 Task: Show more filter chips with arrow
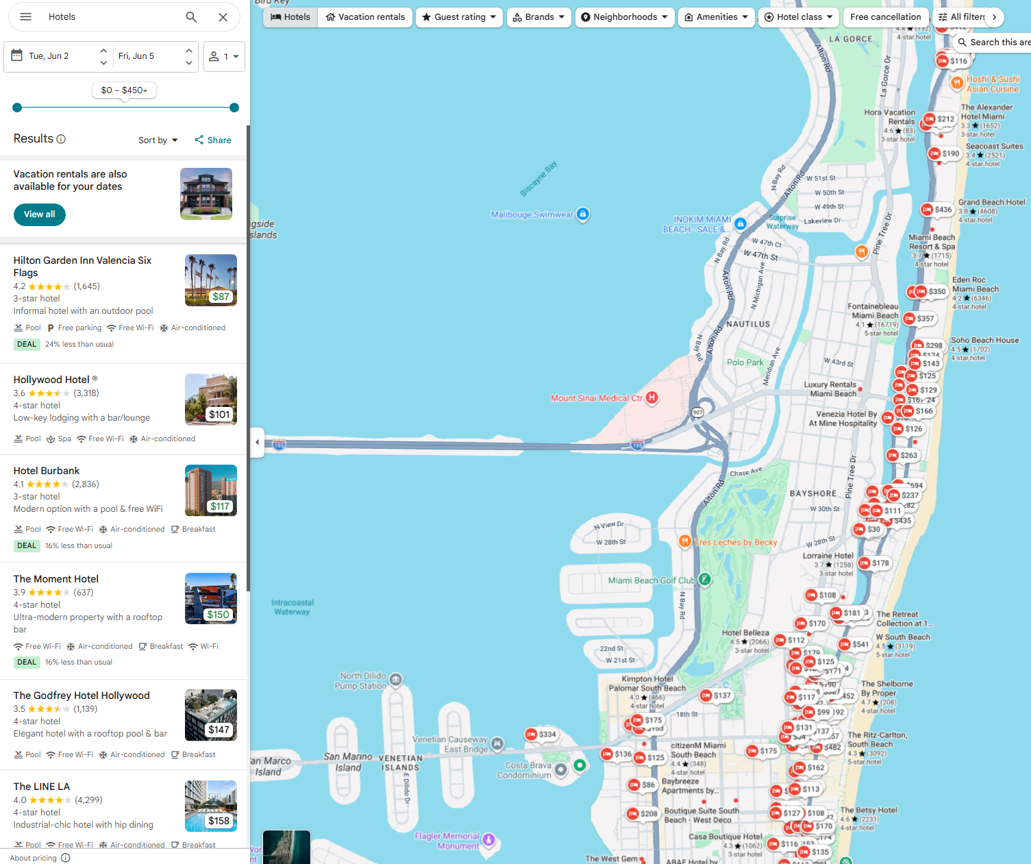pos(994,17)
